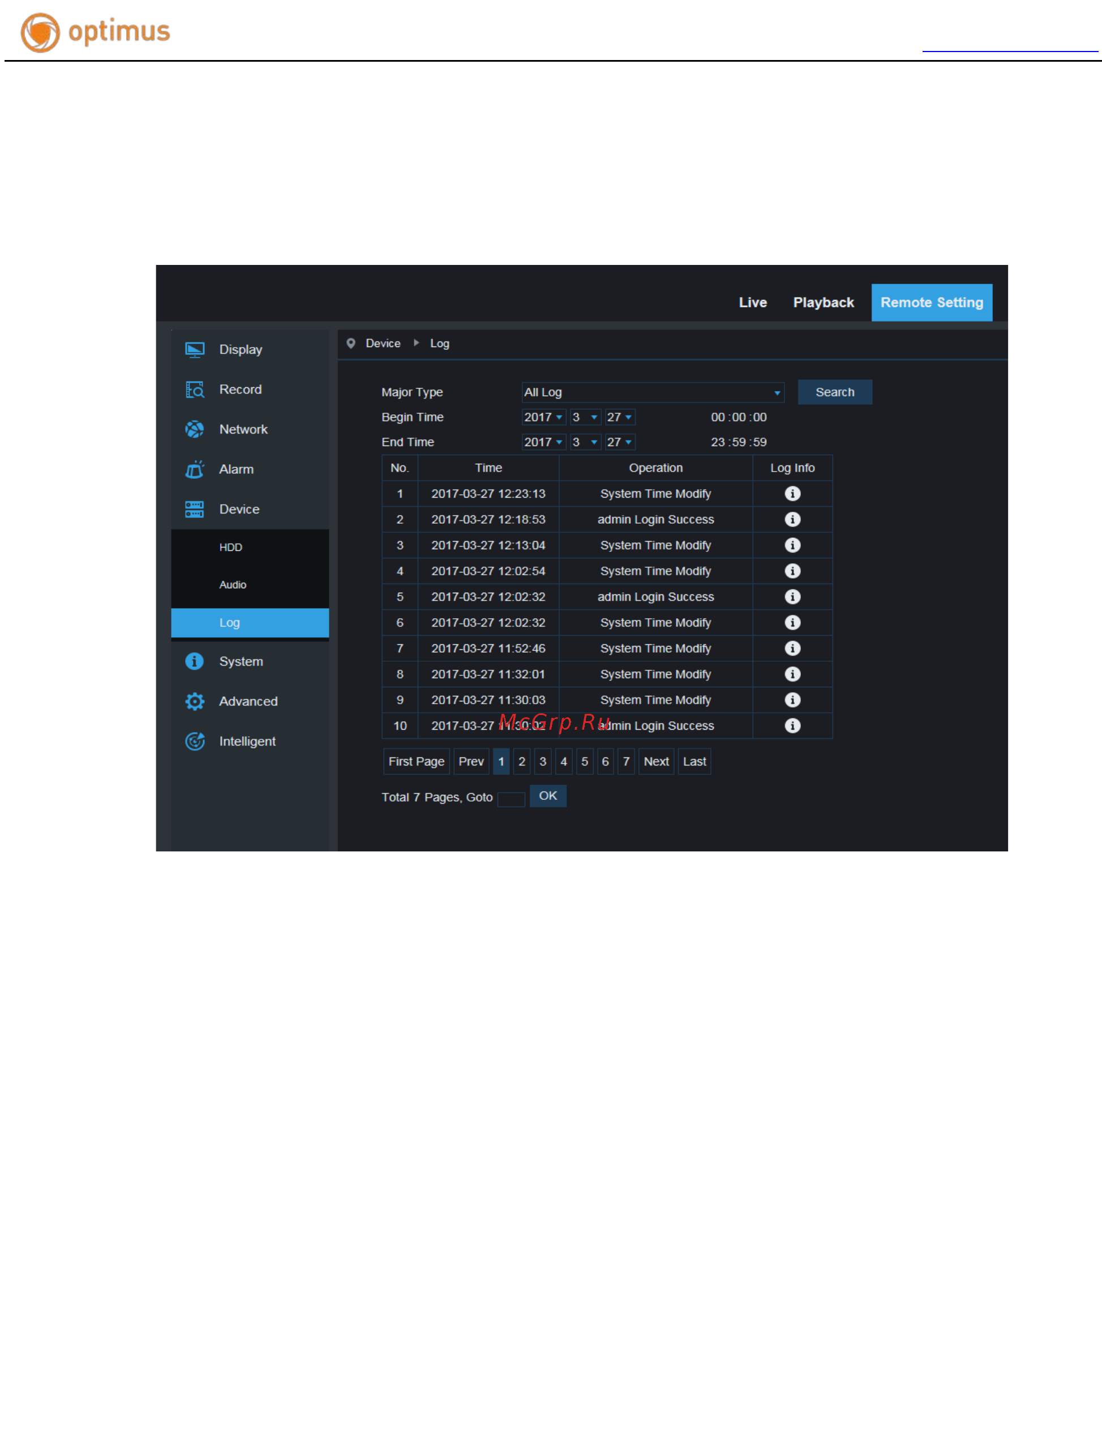
Task: Switch to the Live tab
Action: point(752,302)
